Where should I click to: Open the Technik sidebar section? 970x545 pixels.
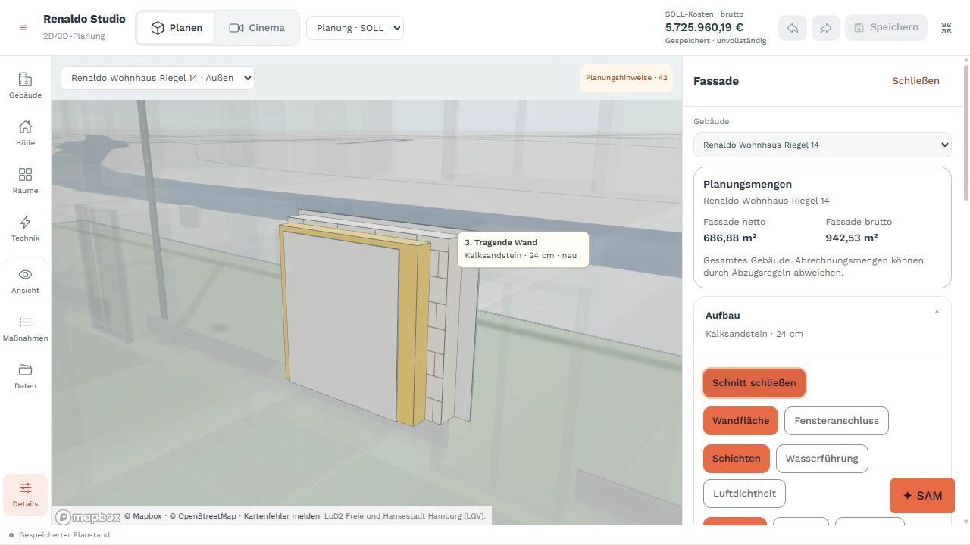25,229
